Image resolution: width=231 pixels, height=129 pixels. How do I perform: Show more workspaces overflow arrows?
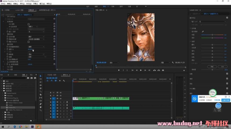(146, 6)
